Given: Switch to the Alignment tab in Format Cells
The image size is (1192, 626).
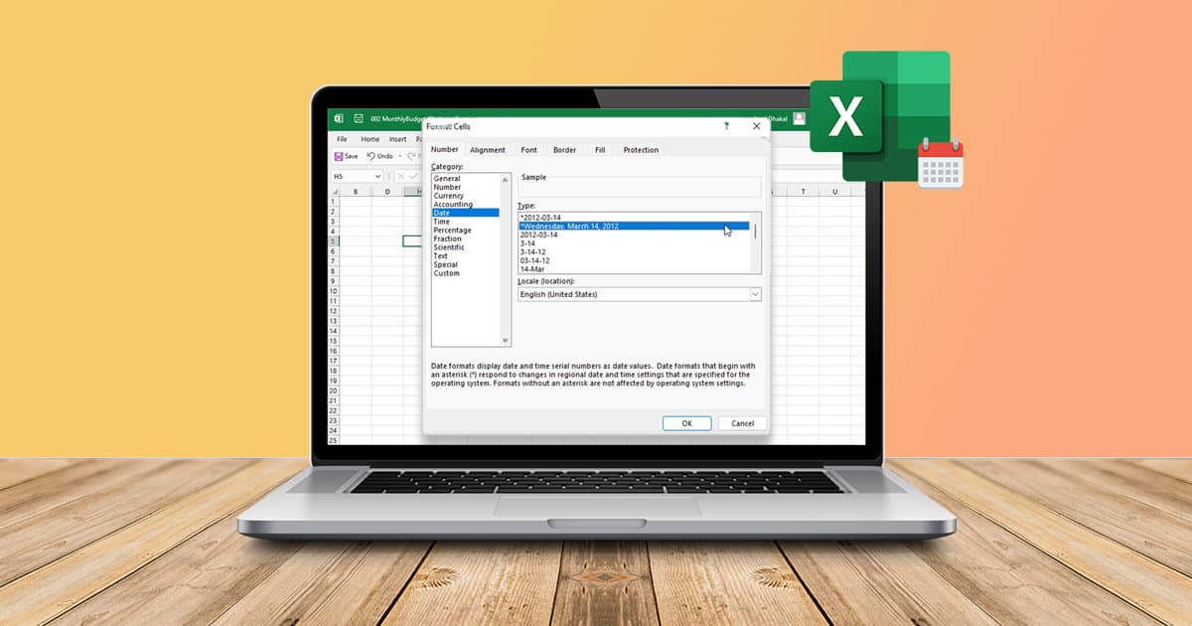Looking at the screenshot, I should click(x=488, y=150).
